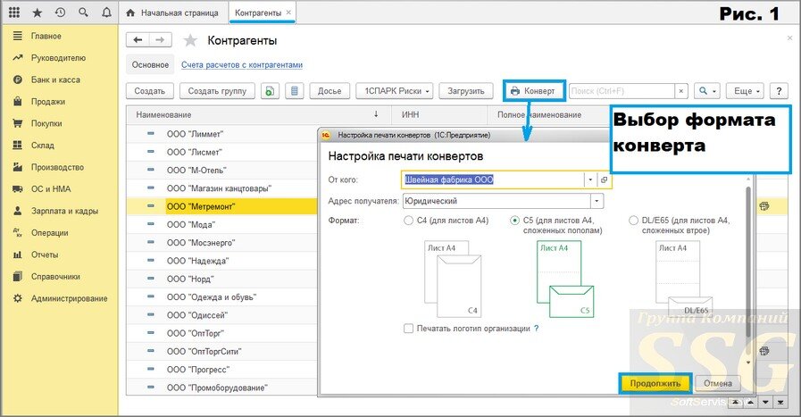
Task: Select C5 folded in half format
Action: tap(515, 221)
